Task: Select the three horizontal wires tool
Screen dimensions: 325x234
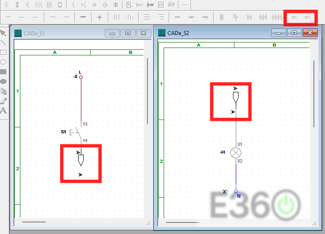Action: click(147, 17)
